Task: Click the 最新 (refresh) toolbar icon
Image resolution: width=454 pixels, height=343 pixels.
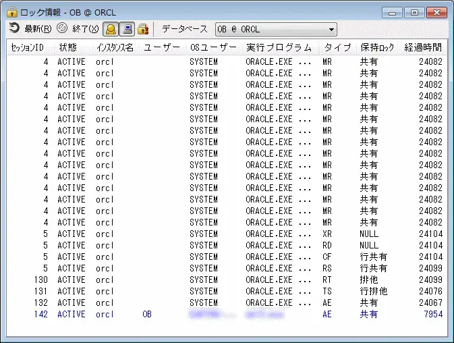Action: pyautogui.click(x=14, y=28)
